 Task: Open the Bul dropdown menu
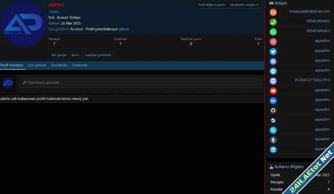[75, 55]
